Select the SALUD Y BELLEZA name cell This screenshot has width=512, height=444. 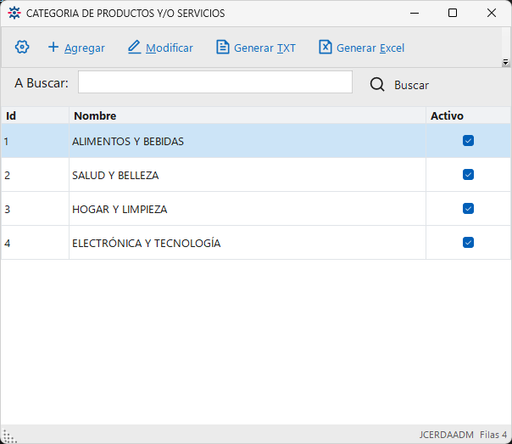click(x=248, y=175)
